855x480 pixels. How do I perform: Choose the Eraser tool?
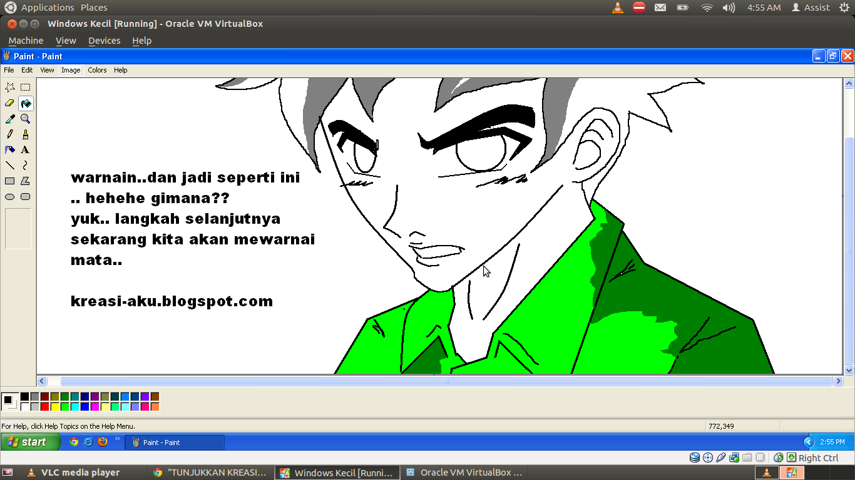10,103
